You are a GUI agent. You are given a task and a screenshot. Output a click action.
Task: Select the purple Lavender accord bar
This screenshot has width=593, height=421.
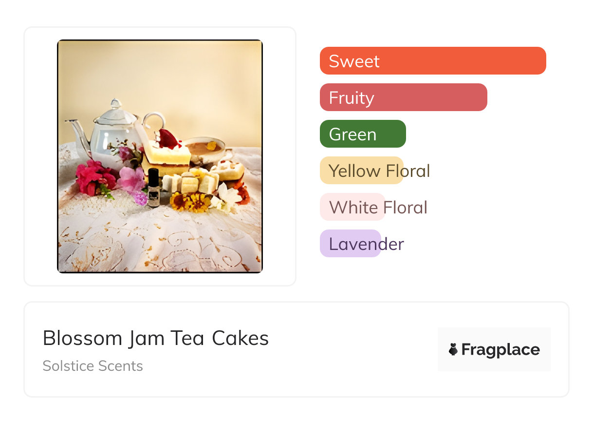click(x=350, y=244)
